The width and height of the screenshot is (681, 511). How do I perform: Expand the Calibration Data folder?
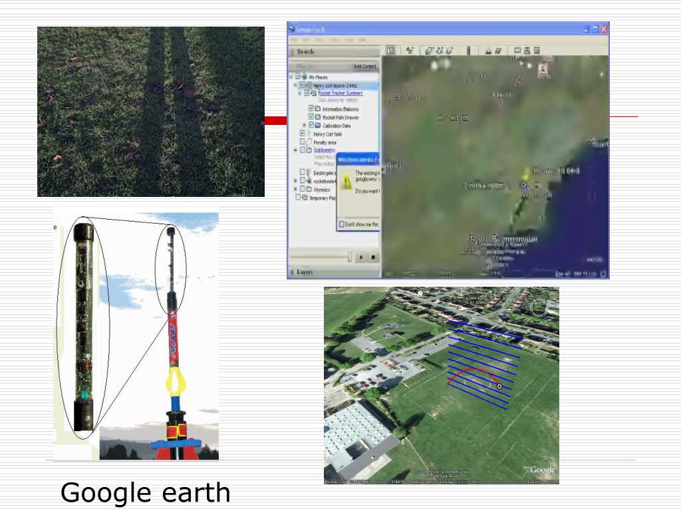click(x=304, y=125)
